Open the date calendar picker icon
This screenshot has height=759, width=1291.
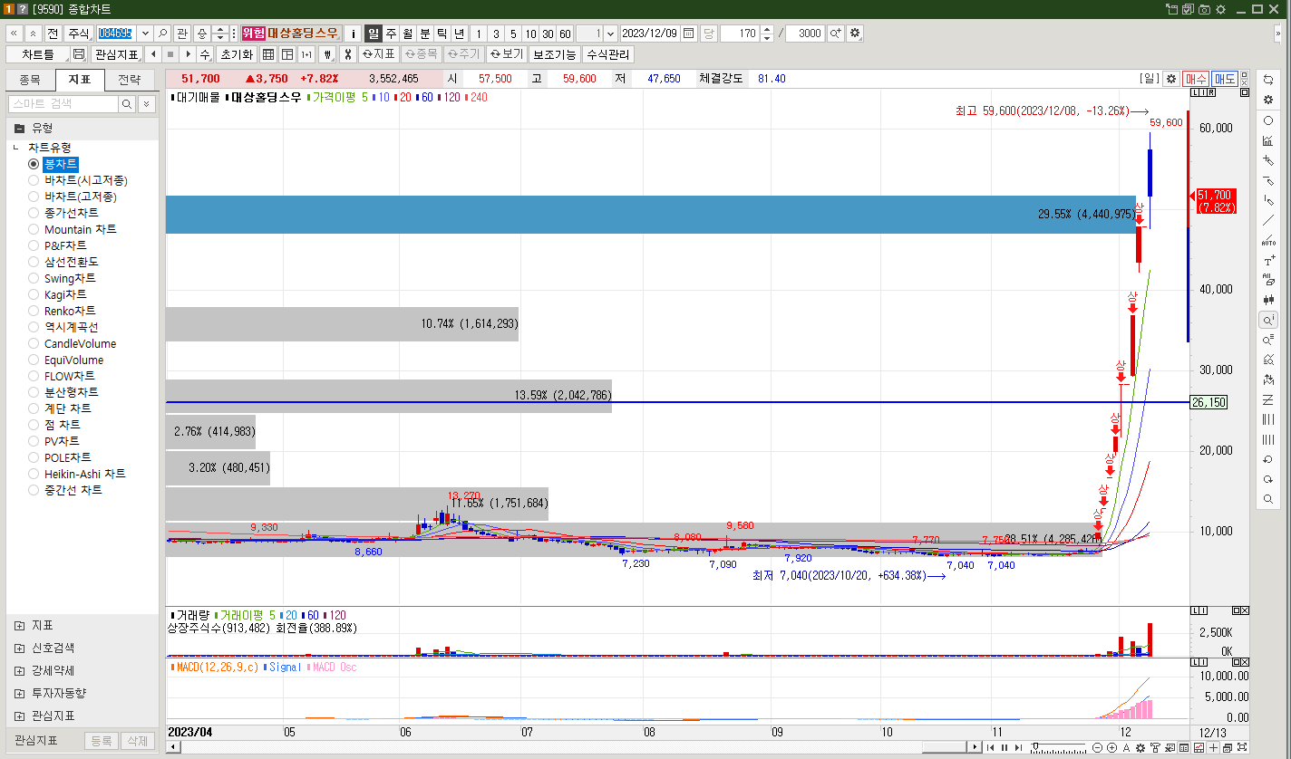pos(689,34)
